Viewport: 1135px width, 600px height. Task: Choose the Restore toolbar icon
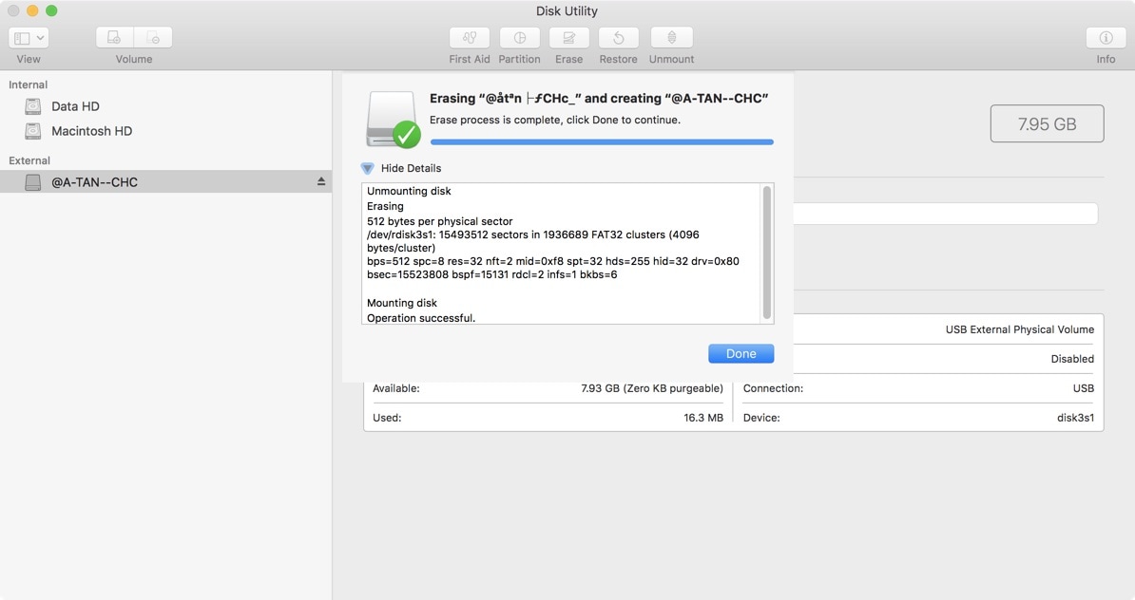[618, 38]
